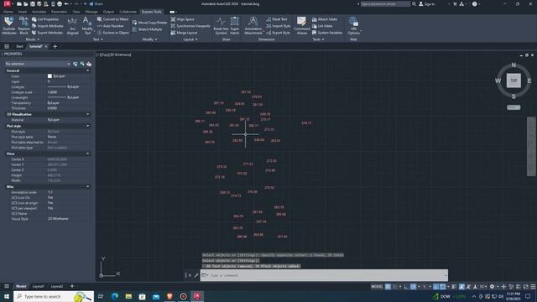Viewport: 537px width, 302px height.
Task: Toggle snap mode in the status bar
Action: (x=395, y=287)
